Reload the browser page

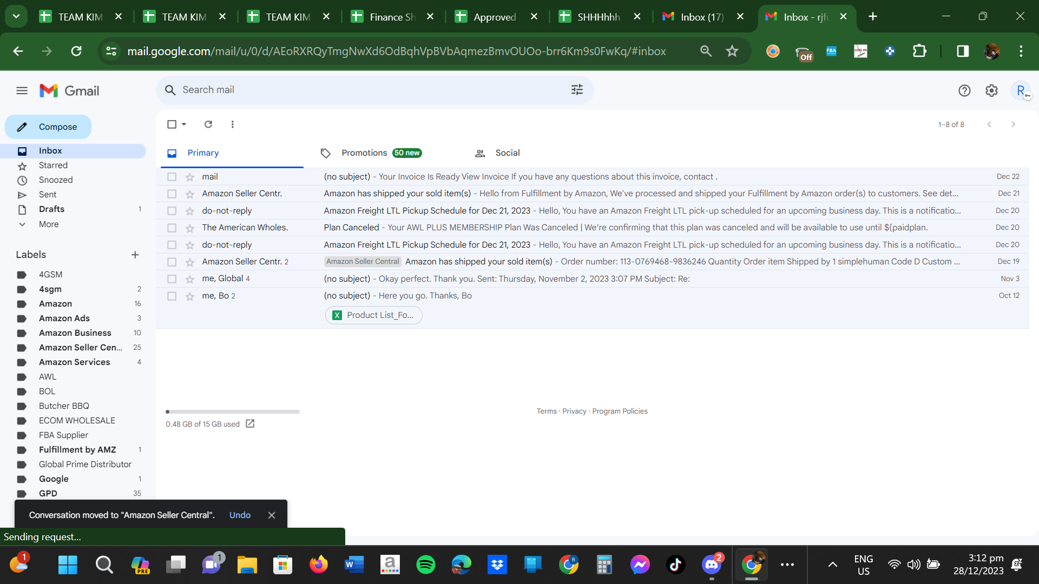(76, 51)
